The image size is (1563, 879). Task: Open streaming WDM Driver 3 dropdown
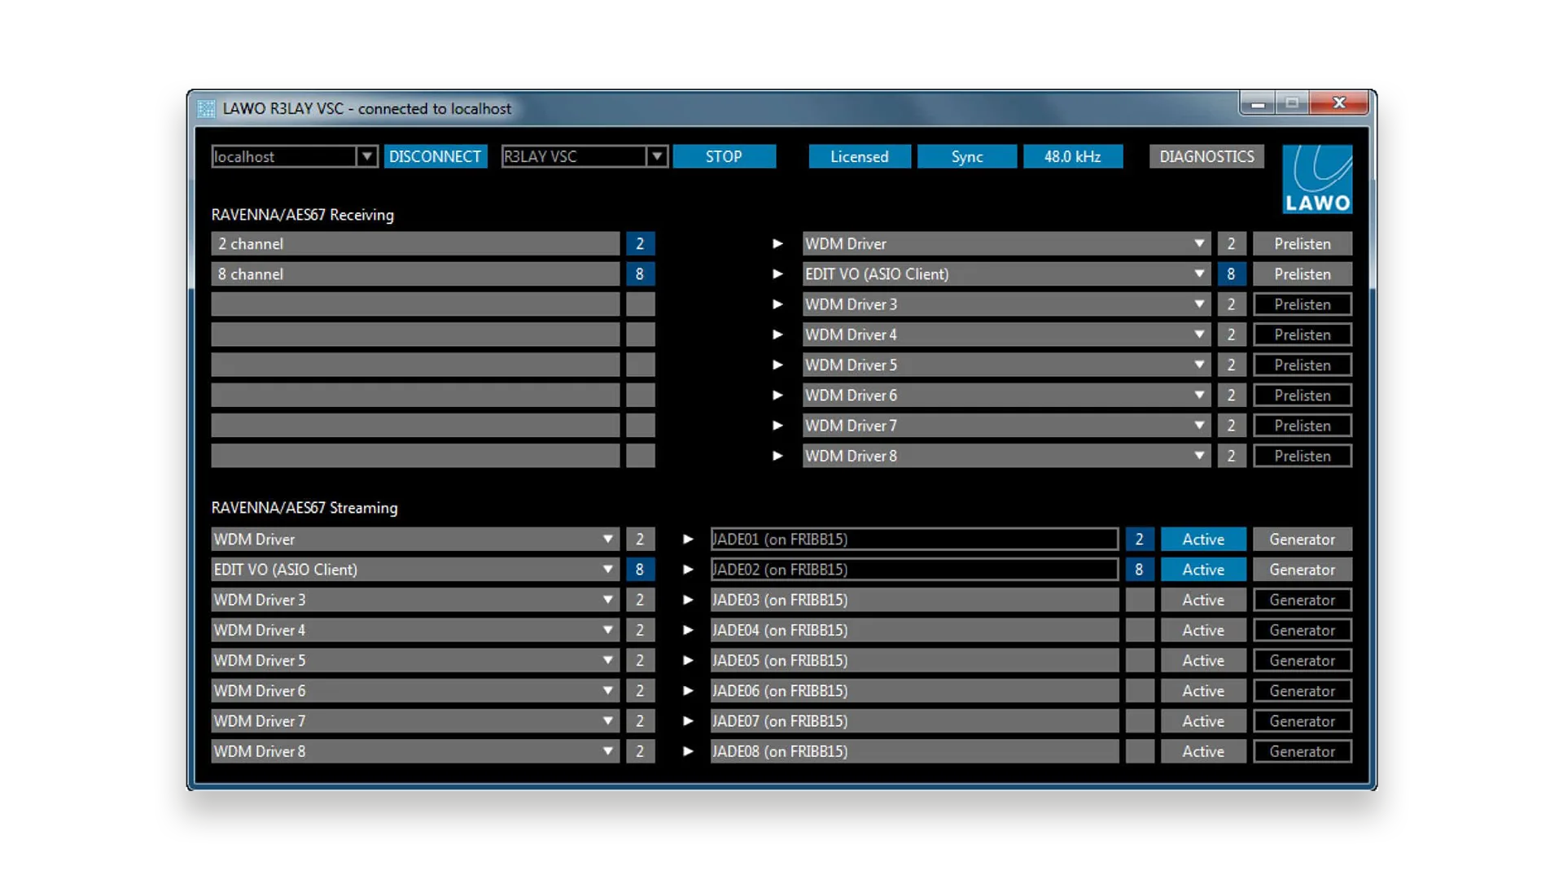(607, 600)
